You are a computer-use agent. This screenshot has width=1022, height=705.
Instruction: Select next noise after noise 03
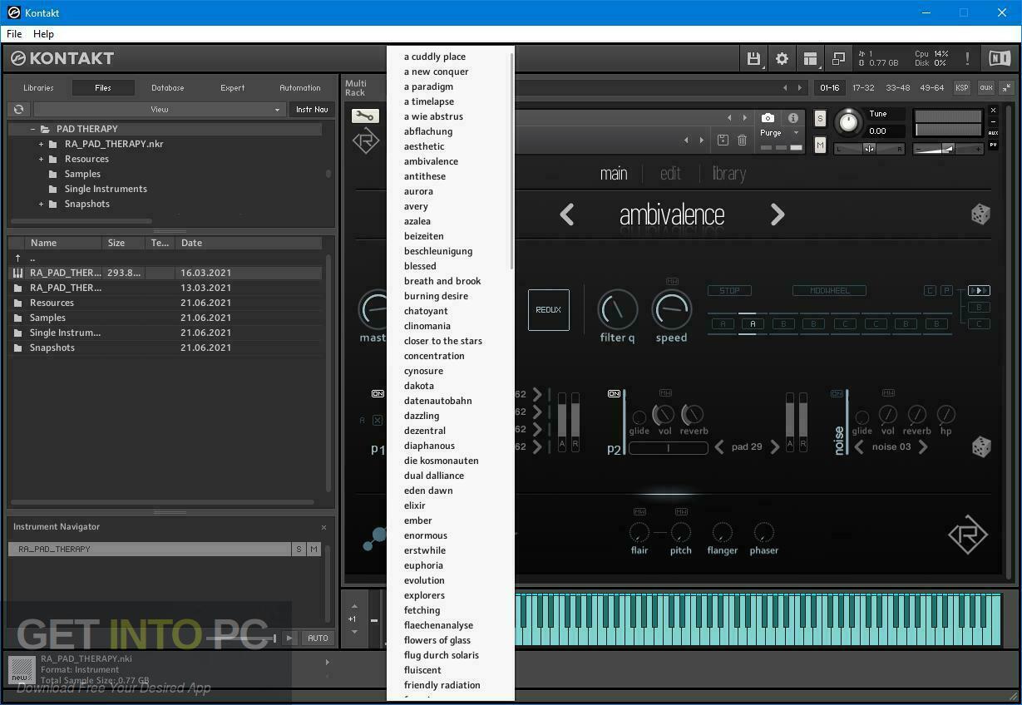(x=923, y=447)
